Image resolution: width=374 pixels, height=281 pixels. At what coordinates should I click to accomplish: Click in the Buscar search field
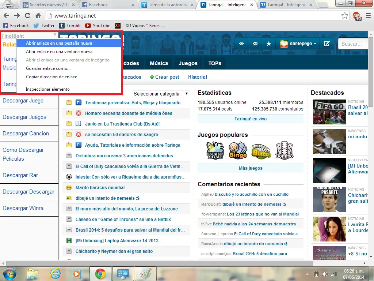[353, 44]
